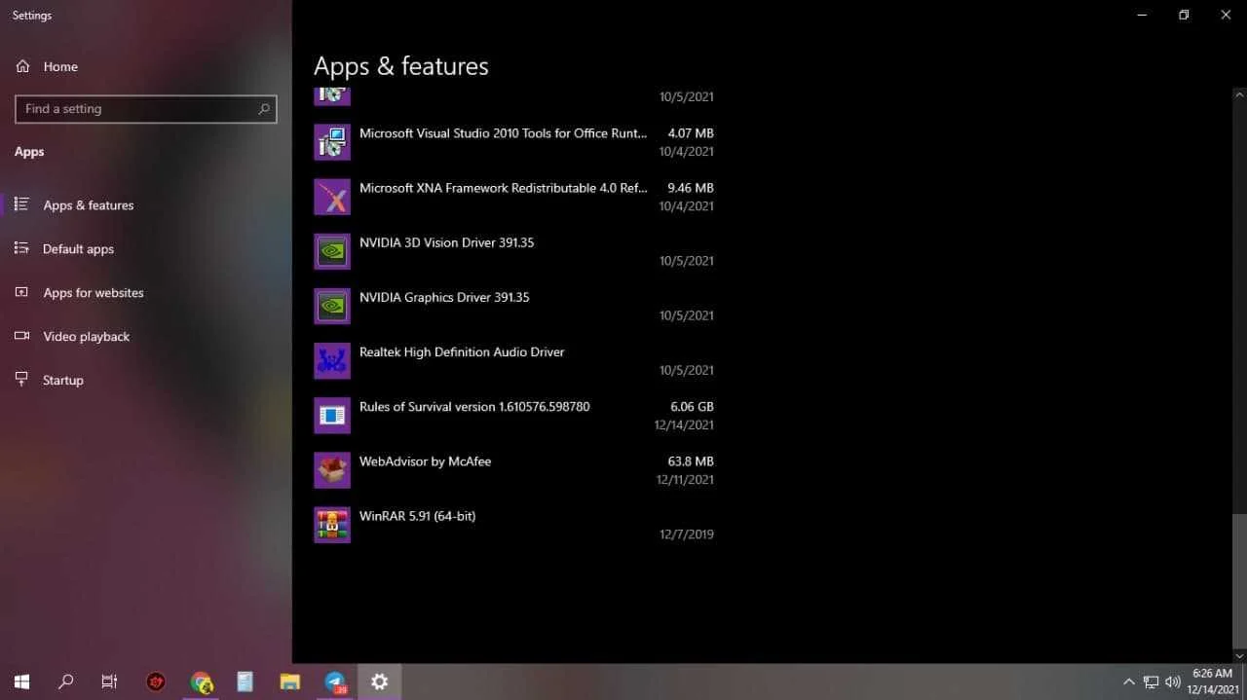Viewport: 1247px width, 700px height.
Task: Open File Explorer from the taskbar
Action: (x=289, y=682)
